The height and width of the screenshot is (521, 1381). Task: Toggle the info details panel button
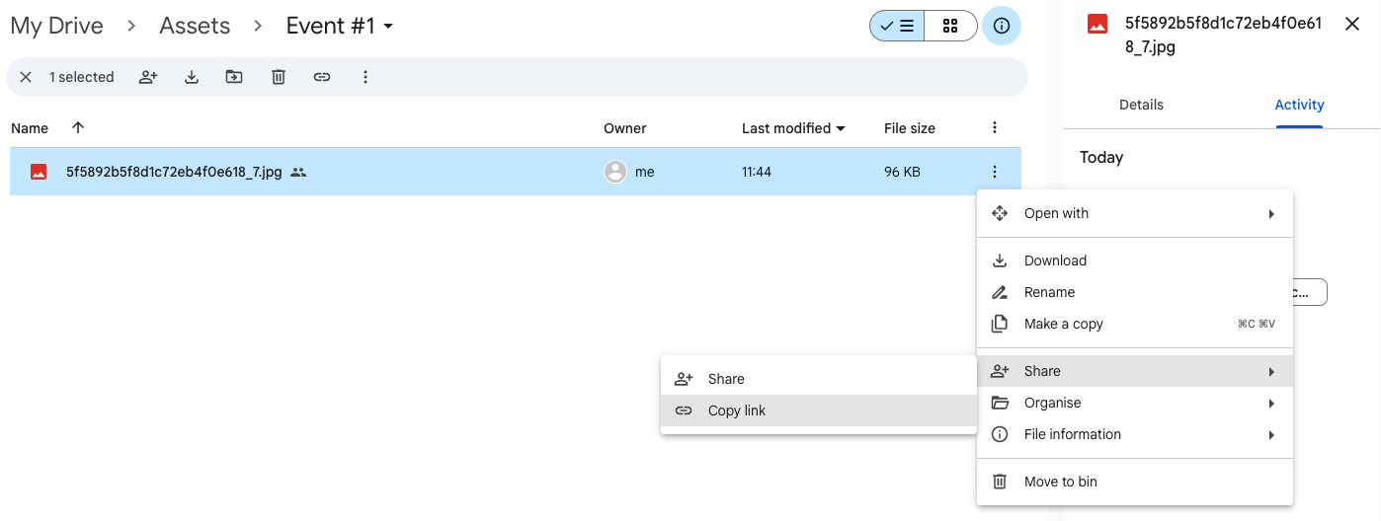tap(1002, 26)
